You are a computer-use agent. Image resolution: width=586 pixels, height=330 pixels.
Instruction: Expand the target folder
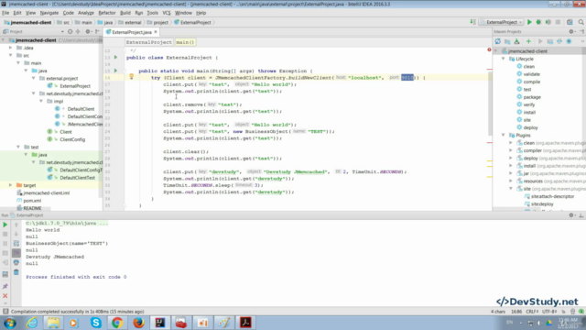[x=10, y=185]
